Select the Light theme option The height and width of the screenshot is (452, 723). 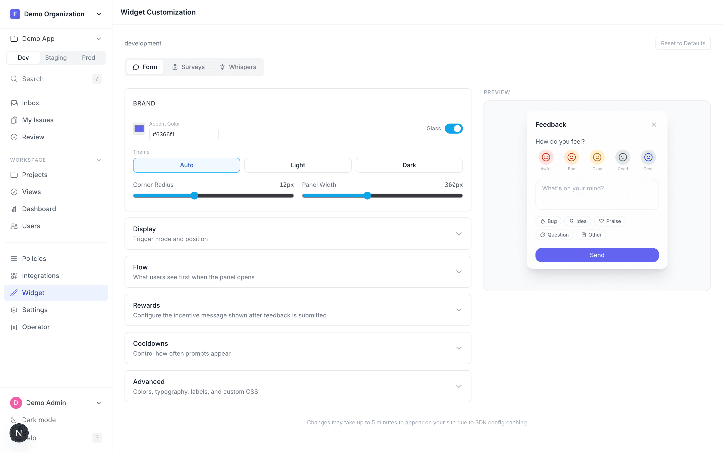(x=297, y=165)
